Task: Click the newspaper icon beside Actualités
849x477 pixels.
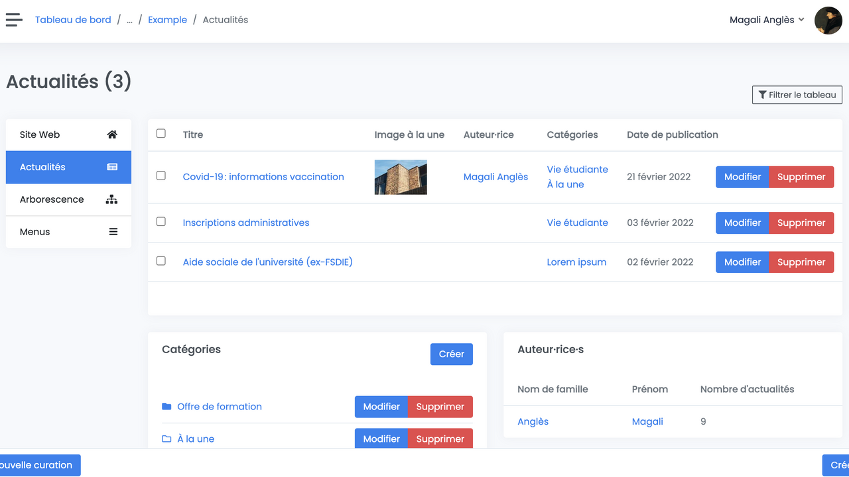Action: 112,167
